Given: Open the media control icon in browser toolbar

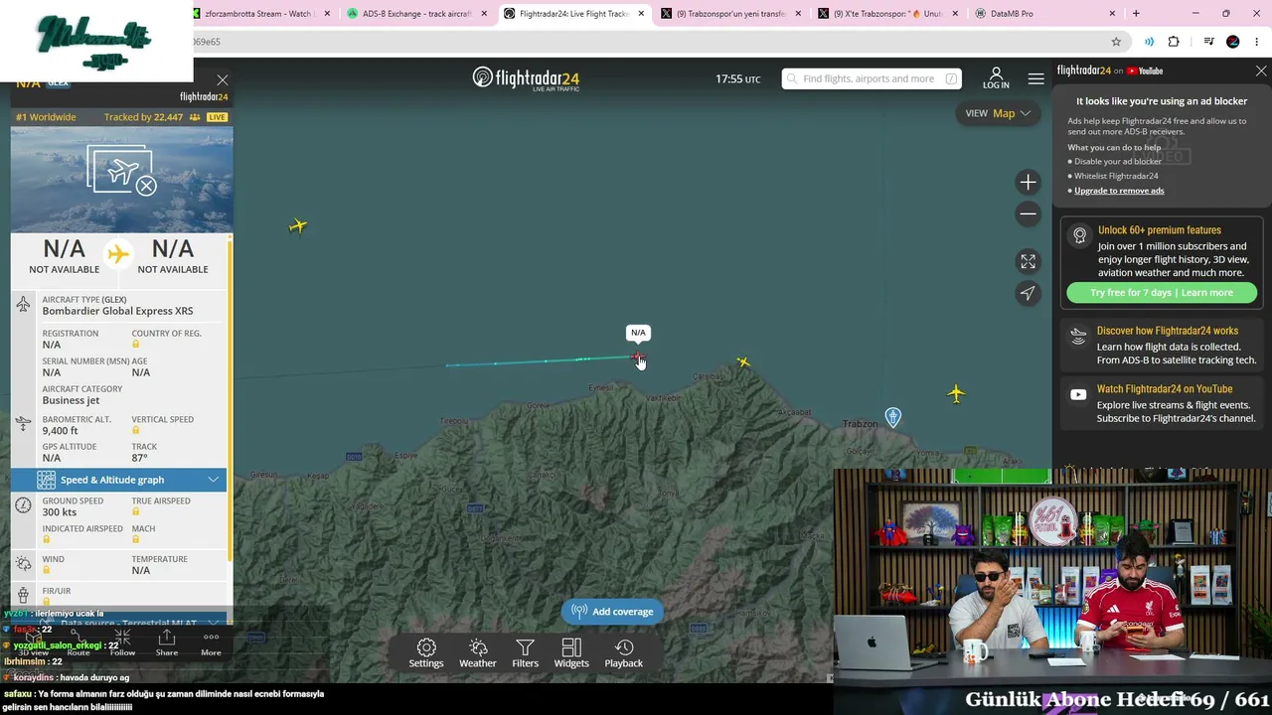Looking at the screenshot, I should (x=1208, y=42).
